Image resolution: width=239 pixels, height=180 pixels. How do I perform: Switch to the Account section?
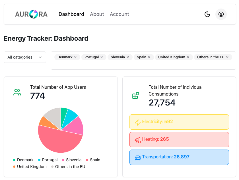[119, 14]
